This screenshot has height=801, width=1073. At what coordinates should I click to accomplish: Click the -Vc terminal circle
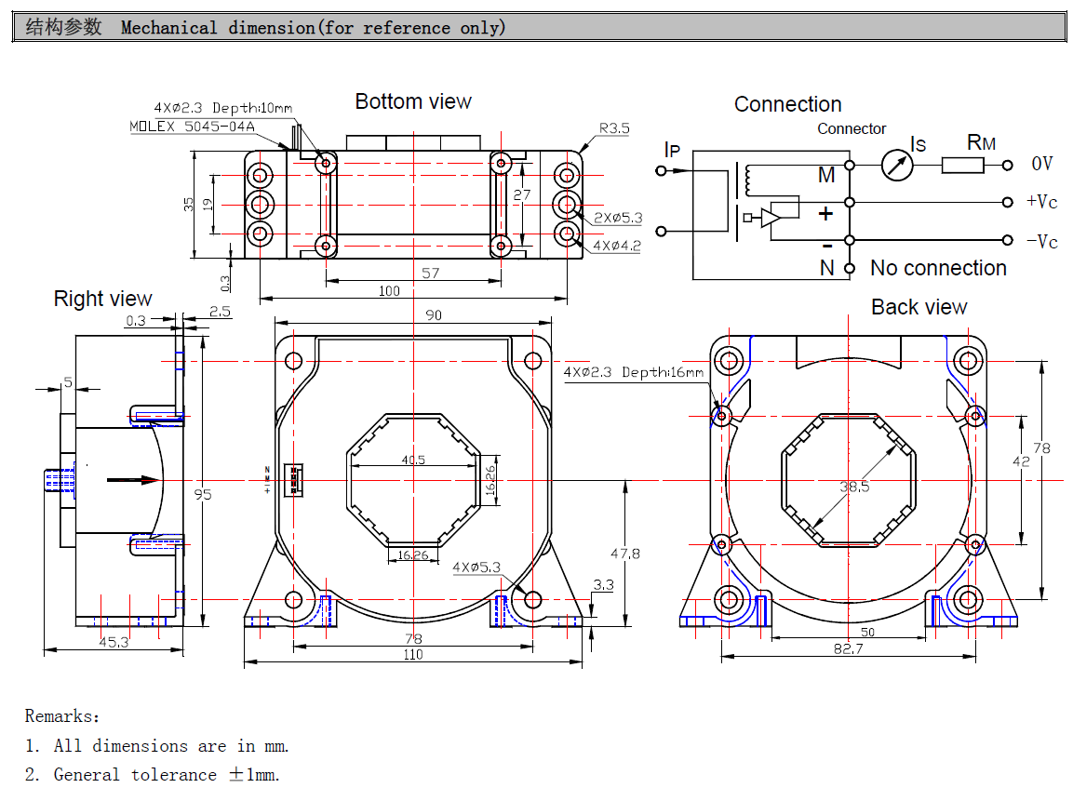point(1007,240)
